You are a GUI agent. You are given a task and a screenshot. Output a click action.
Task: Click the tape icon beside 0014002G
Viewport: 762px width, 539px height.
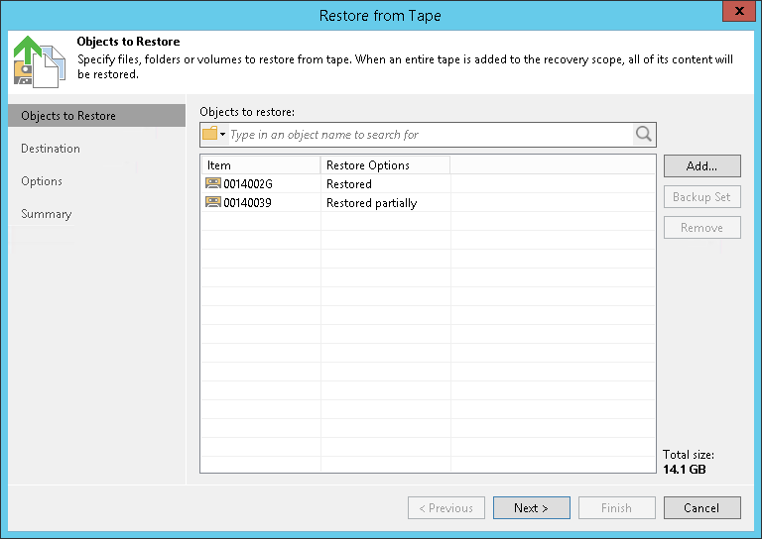tap(213, 183)
